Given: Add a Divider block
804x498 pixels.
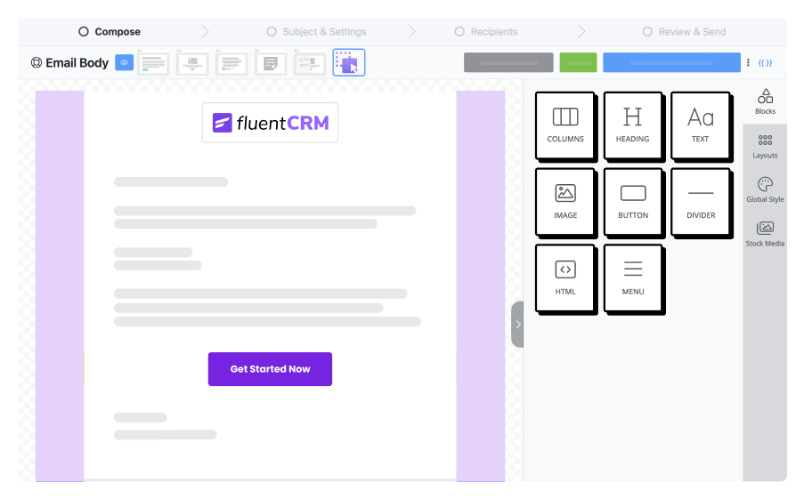Looking at the screenshot, I should click(701, 202).
